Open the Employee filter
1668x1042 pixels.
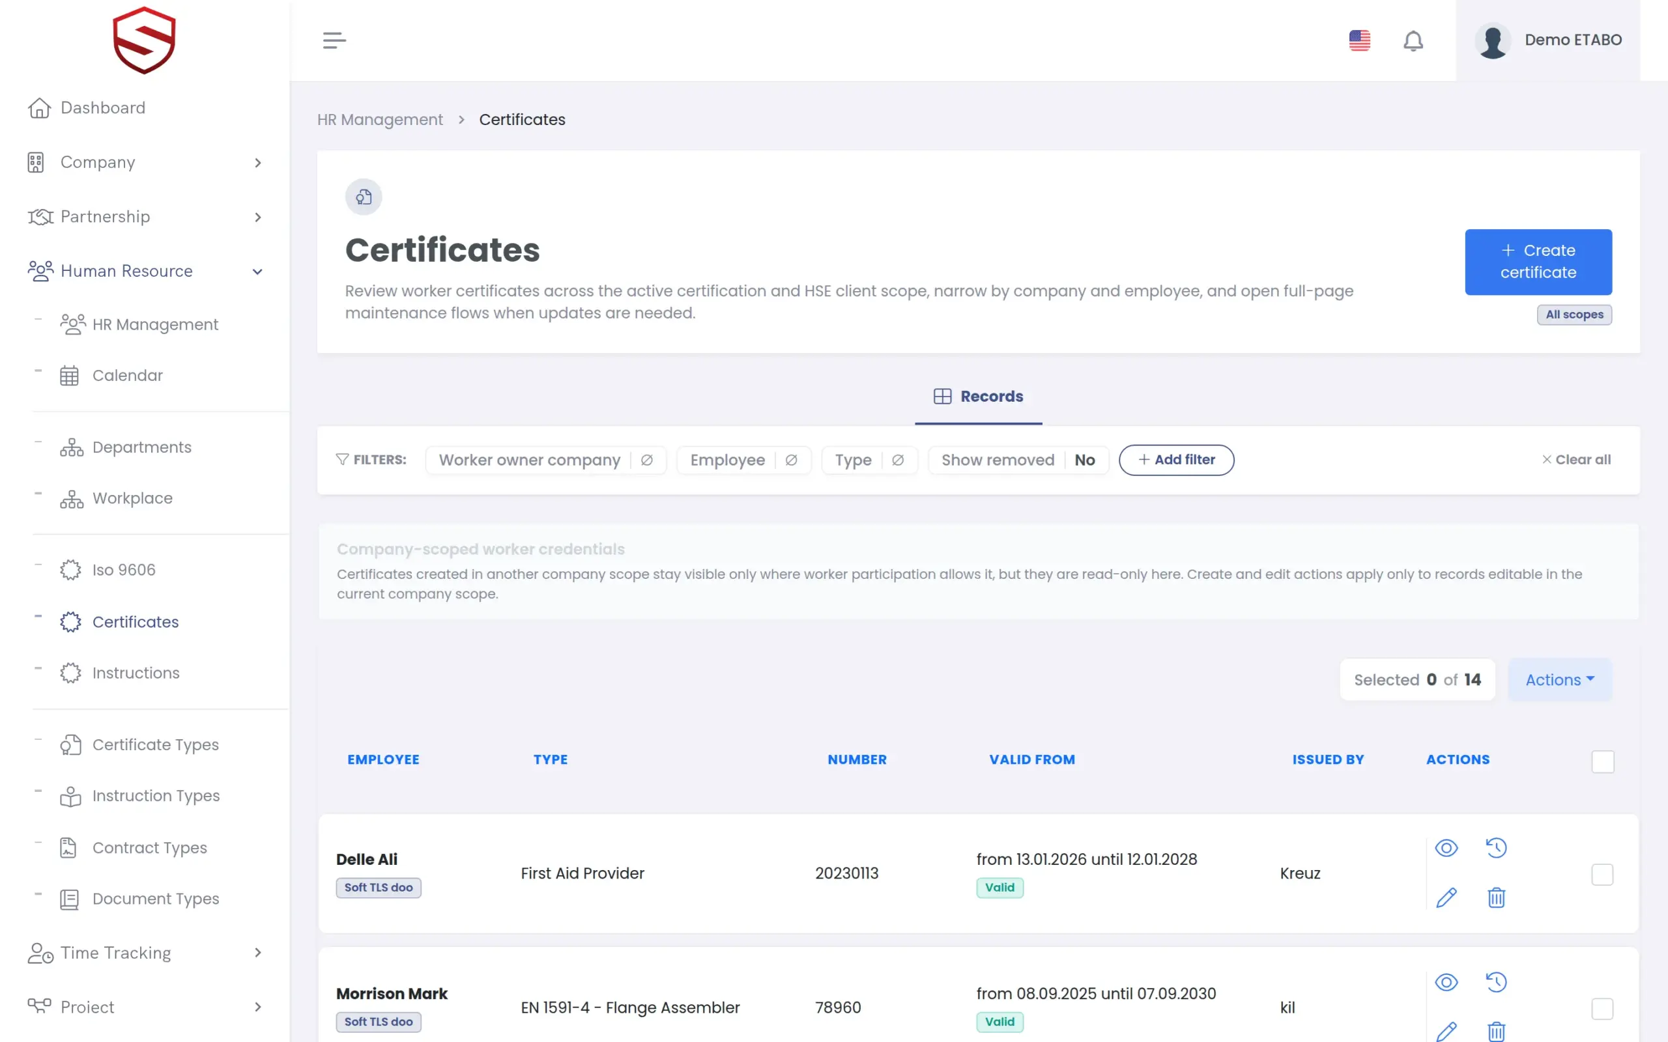point(743,460)
